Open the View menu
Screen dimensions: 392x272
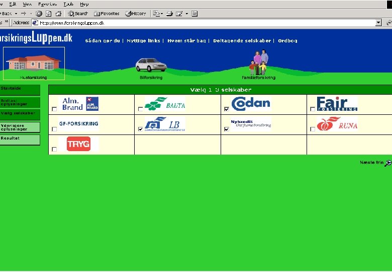point(27,4)
